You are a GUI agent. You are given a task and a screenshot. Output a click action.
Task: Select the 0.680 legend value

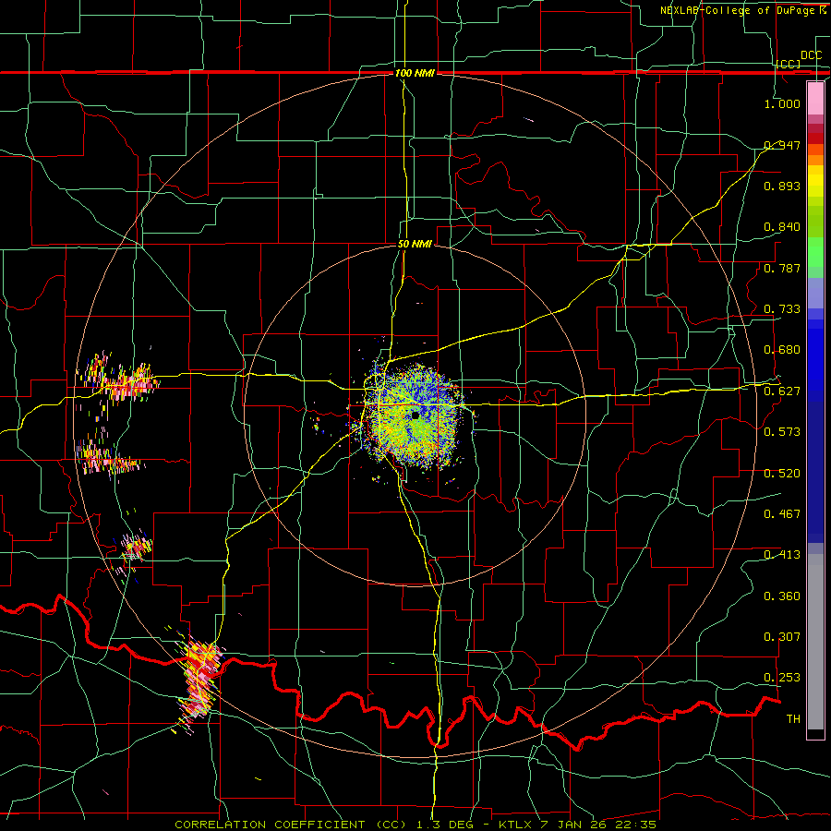782,350
